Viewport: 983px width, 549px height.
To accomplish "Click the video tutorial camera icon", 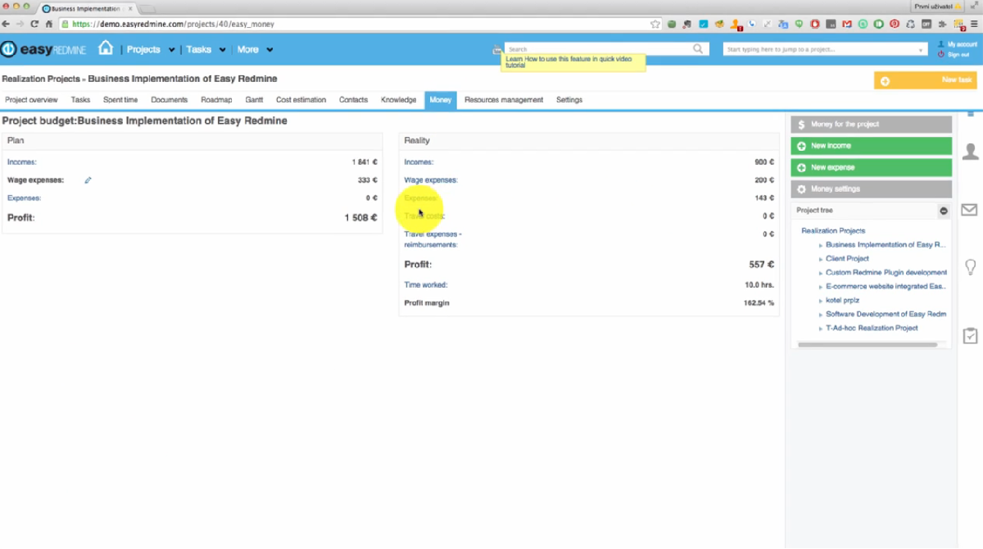I will tap(497, 50).
